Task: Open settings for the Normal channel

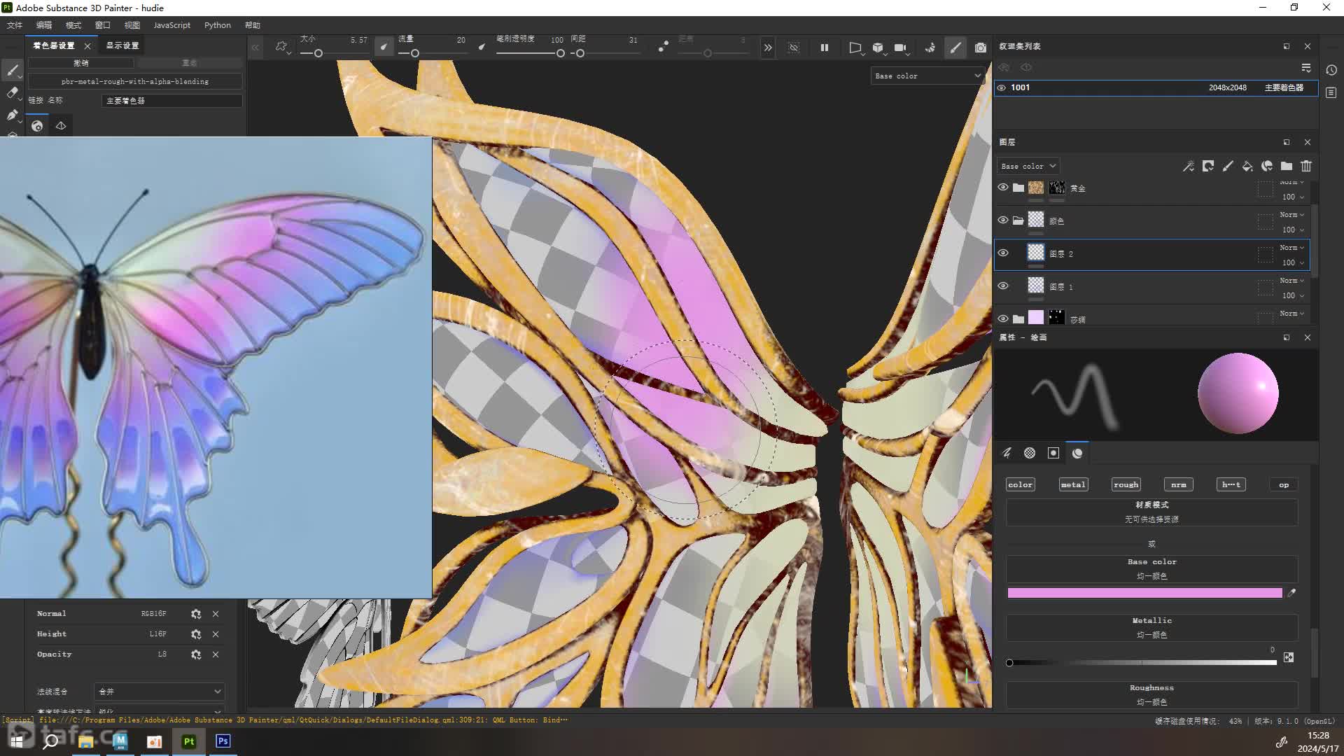Action: point(196,614)
